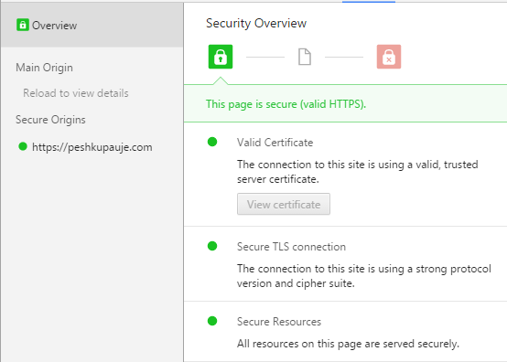Click green dot beside peshkupauje.com origin
Viewport: 507px width, 362px height.
coord(23,146)
